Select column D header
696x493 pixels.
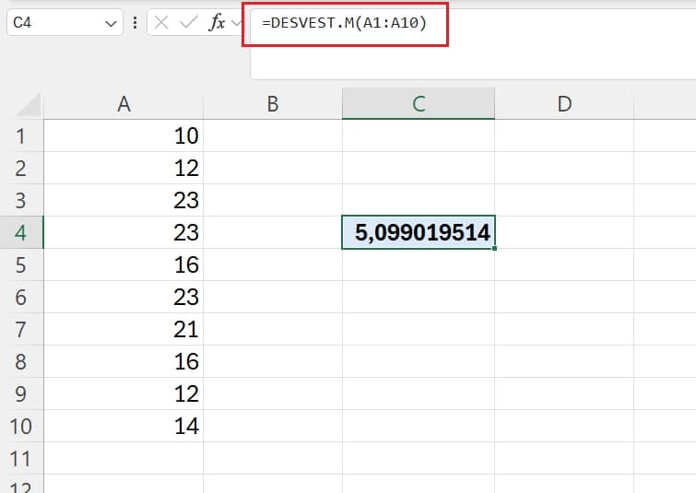[x=564, y=104]
